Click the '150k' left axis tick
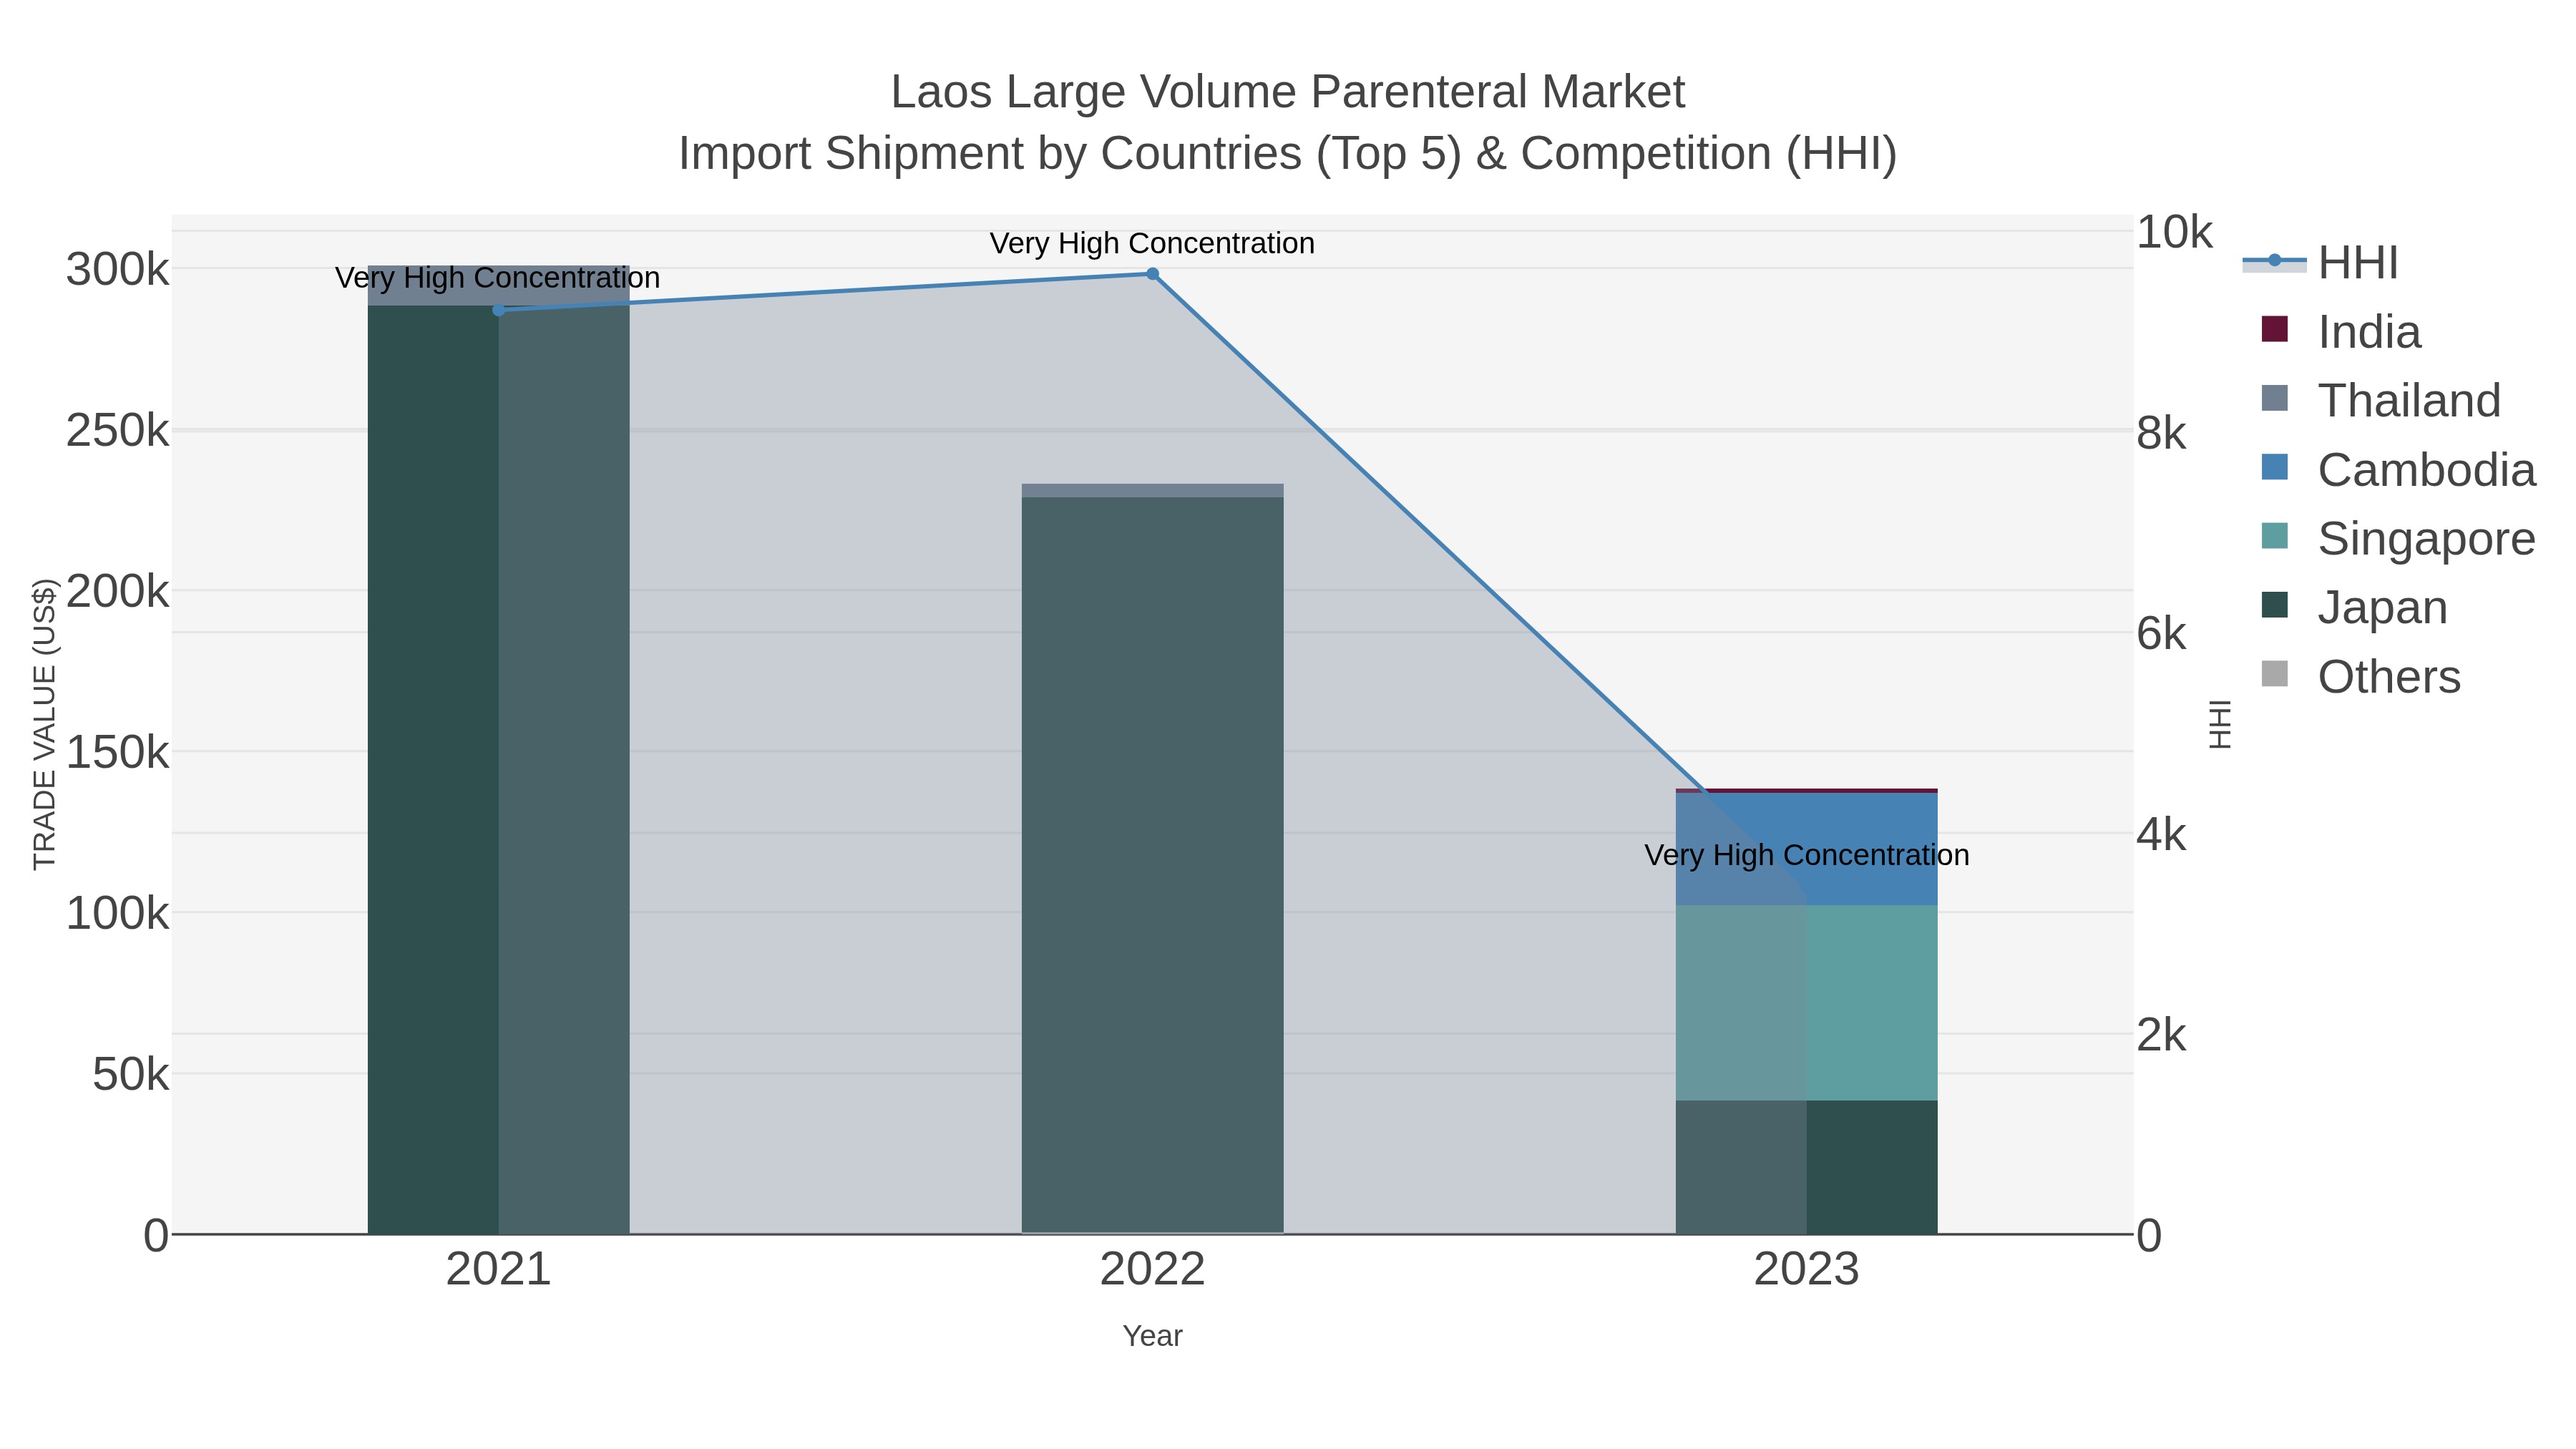Viewport: 2576px width, 1449px height. click(x=118, y=753)
